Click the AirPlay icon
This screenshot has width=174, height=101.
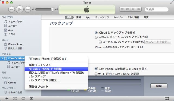coord(167,99)
